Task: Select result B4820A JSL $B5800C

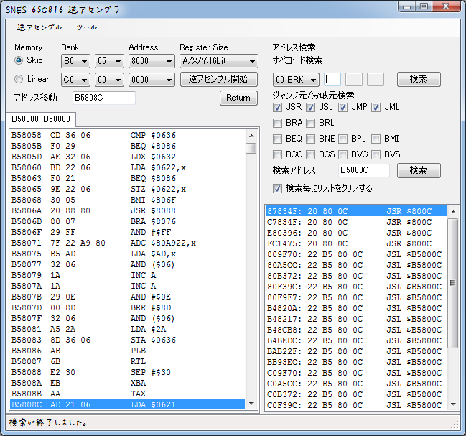Action: tap(356, 308)
